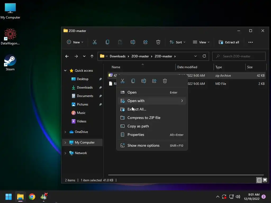Image resolution: width=271 pixels, height=203 pixels.
Task: Expand the My Computer tree node
Action: [65, 142]
